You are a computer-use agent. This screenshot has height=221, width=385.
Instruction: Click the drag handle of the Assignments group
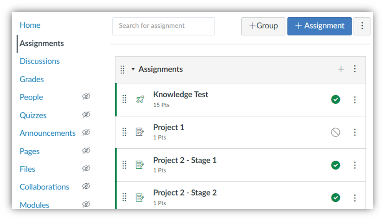pyautogui.click(x=122, y=70)
